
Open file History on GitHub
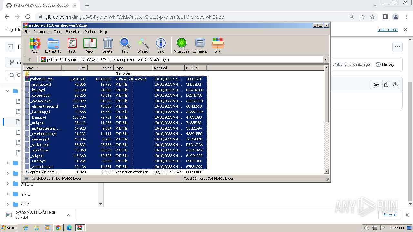tap(385, 64)
